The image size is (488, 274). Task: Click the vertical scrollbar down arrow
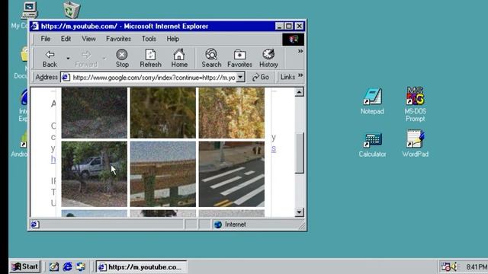point(299,212)
